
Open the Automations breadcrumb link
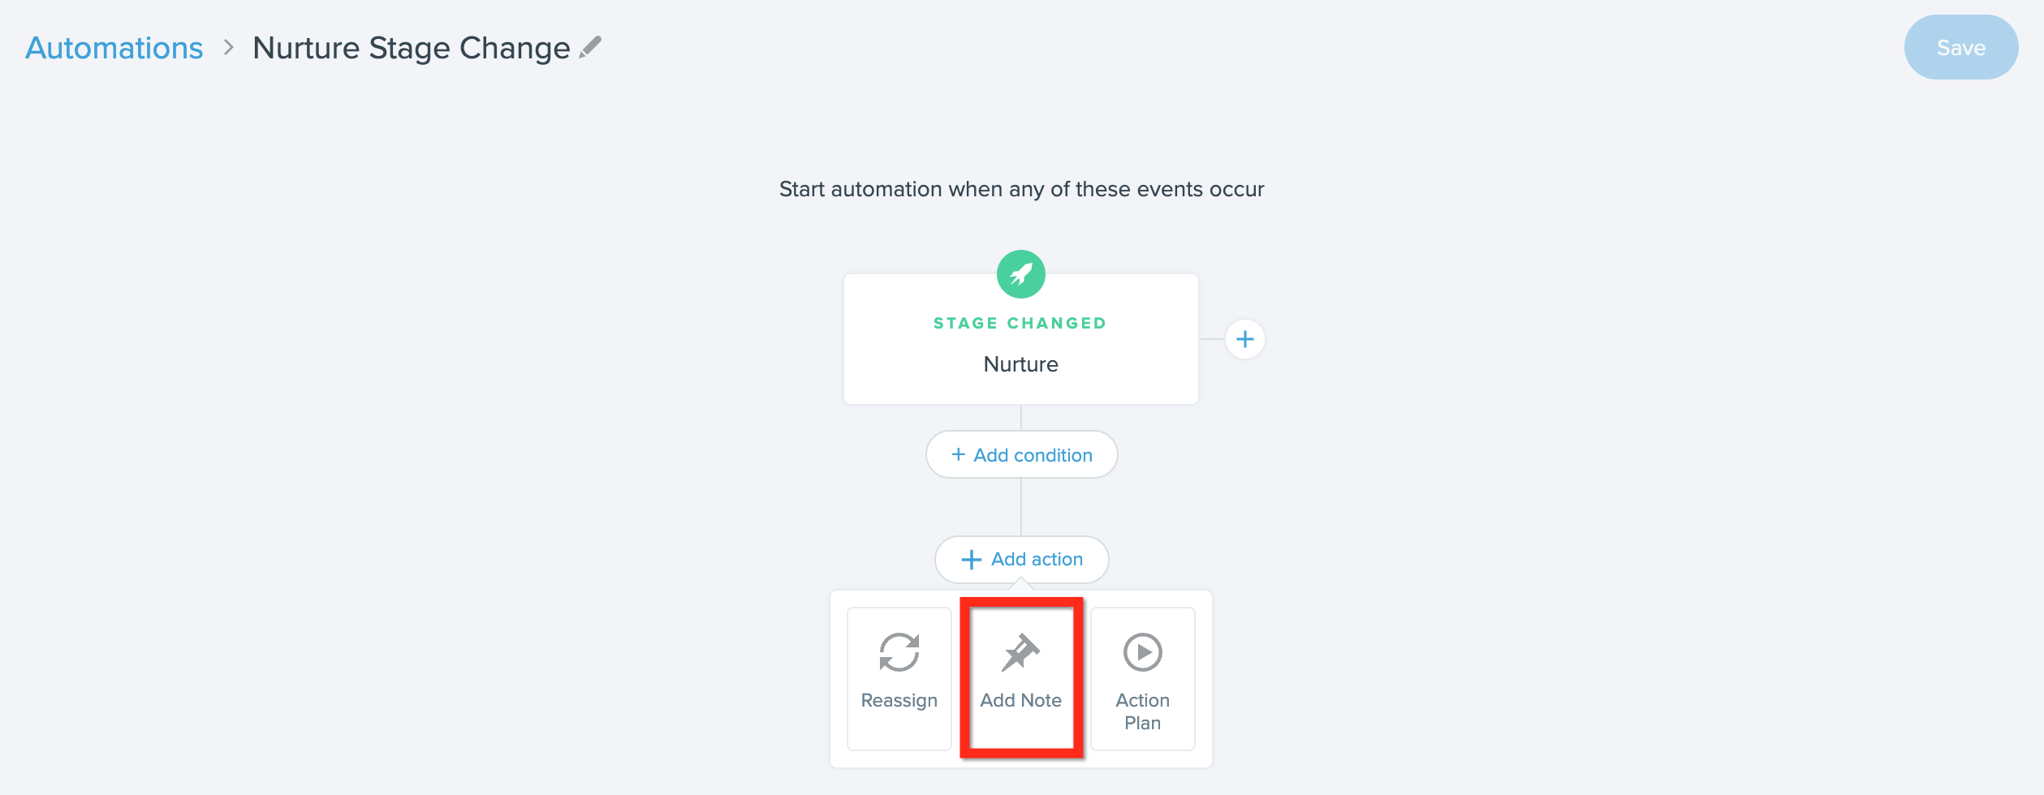point(114,48)
